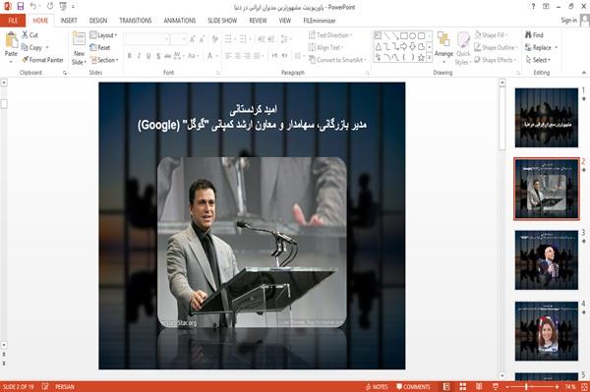
Task: Click the Sign in link
Action: (568, 21)
